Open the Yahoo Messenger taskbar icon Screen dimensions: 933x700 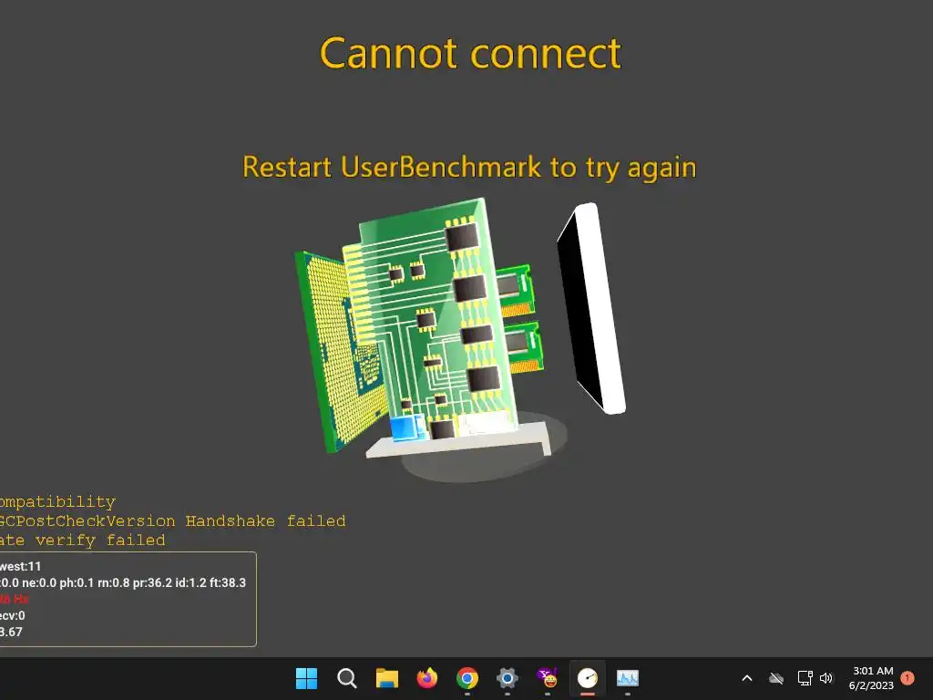[548, 678]
